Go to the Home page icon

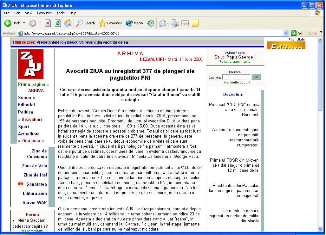click(x=68, y=23)
